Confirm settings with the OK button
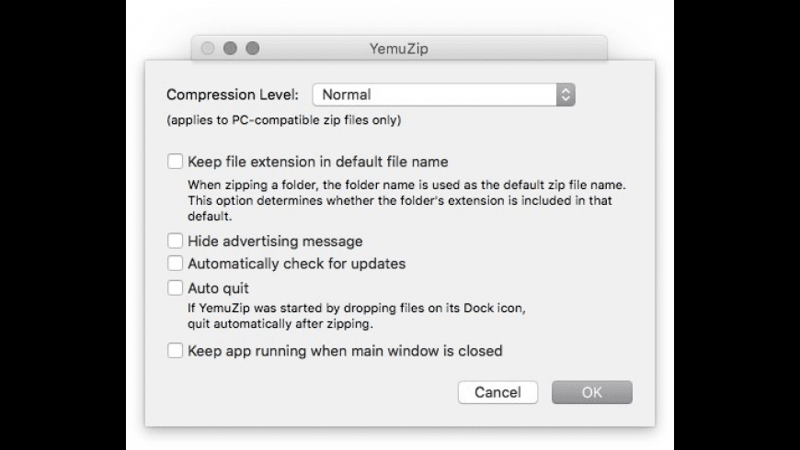Screen dimensions: 800x450 click(591, 392)
